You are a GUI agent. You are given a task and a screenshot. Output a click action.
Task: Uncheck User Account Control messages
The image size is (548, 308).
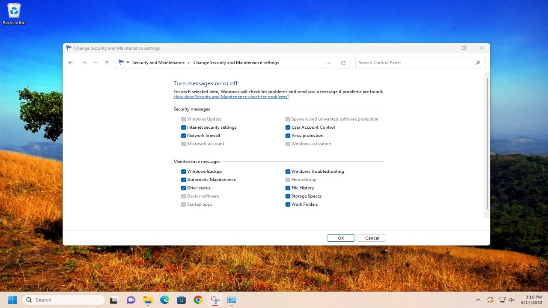click(x=288, y=127)
